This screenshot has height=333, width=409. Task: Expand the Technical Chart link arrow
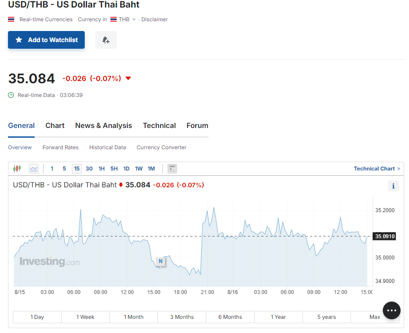[x=398, y=169]
